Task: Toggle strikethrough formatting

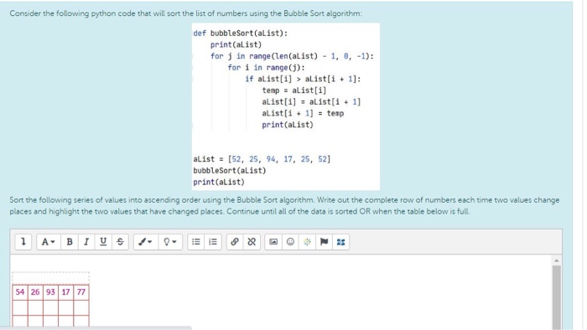Action: [120, 242]
